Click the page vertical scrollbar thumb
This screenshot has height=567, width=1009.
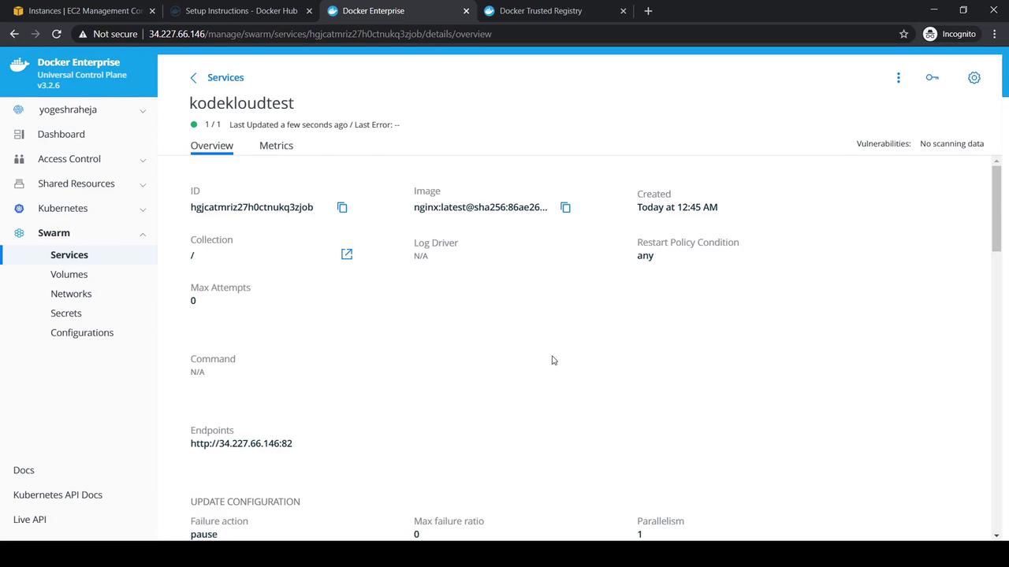[x=996, y=209]
